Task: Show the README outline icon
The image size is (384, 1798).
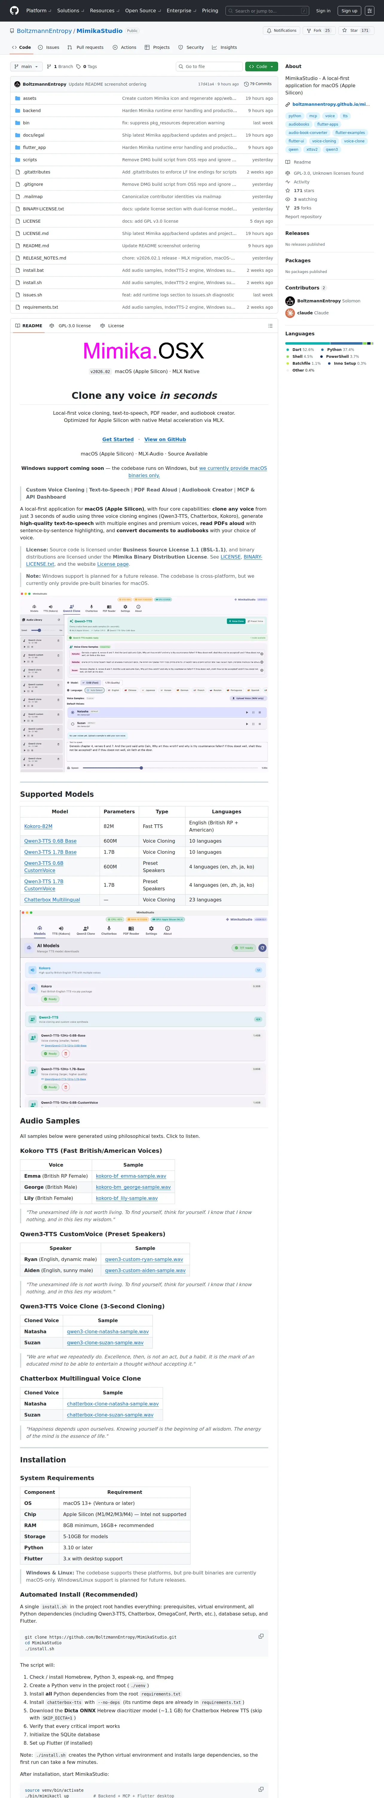Action: point(270,326)
